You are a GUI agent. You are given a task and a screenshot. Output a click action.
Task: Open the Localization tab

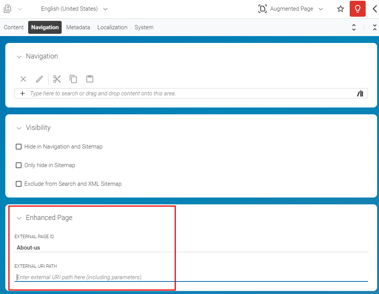pos(112,27)
